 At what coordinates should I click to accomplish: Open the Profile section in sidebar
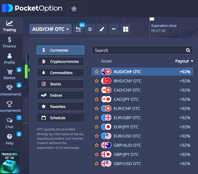click(x=9, y=59)
